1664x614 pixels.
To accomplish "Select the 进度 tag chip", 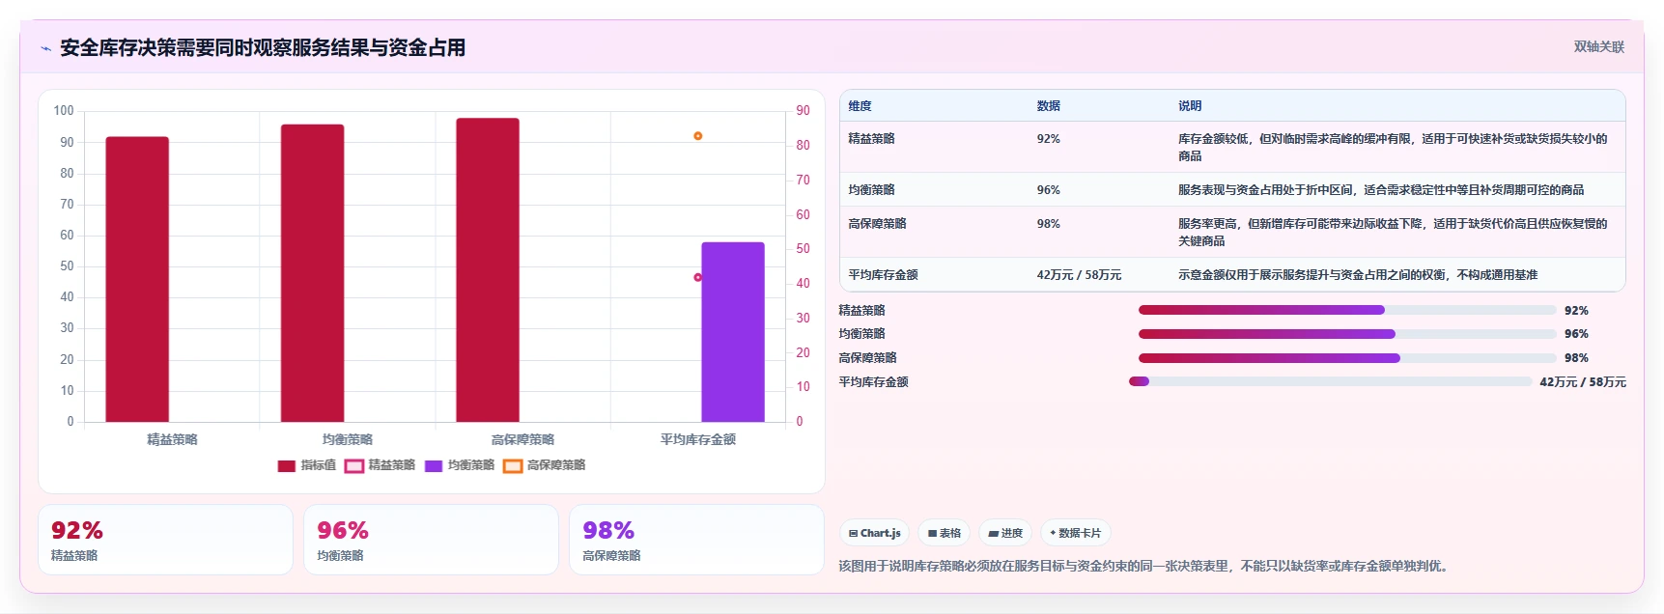I will point(1005,533).
